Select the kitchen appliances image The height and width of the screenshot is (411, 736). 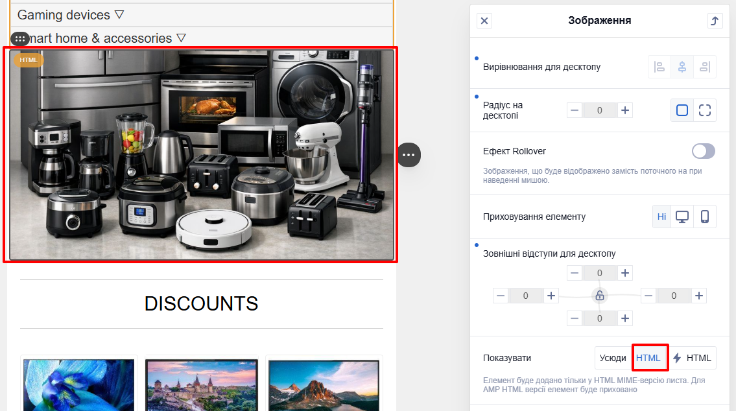point(202,155)
